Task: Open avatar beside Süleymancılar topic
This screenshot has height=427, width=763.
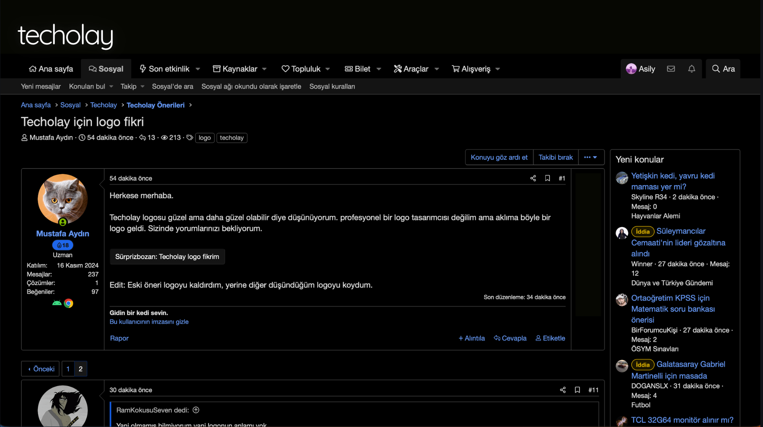Action: [622, 233]
